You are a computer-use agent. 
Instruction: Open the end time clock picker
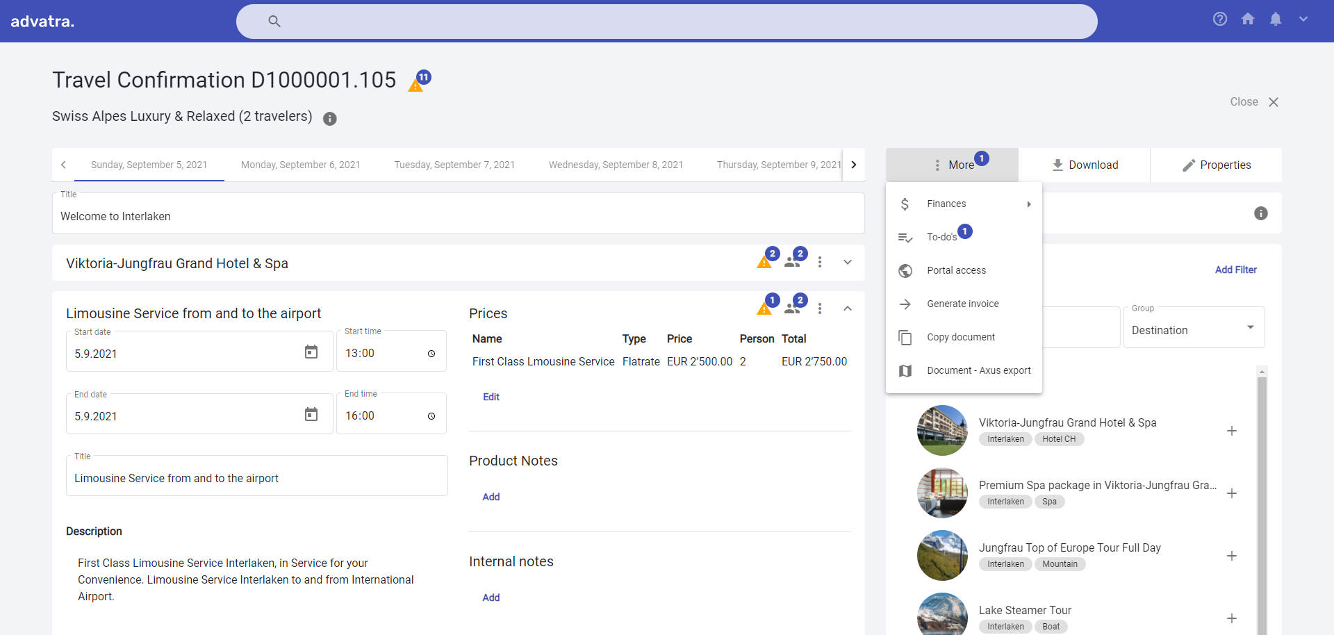[431, 416]
